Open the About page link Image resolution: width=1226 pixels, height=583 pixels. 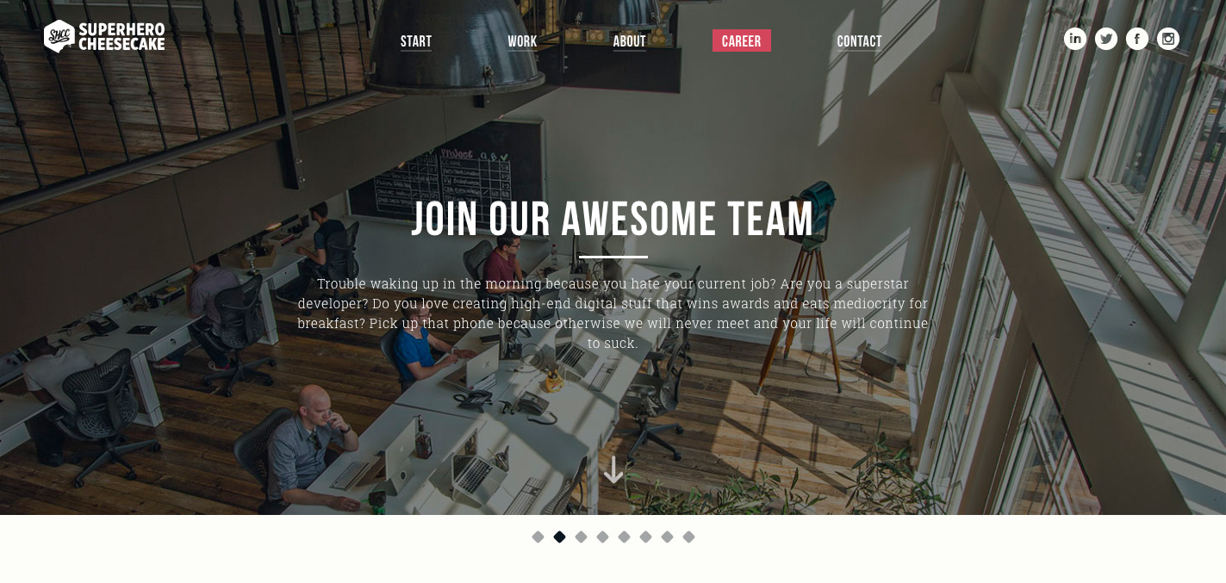[629, 41]
